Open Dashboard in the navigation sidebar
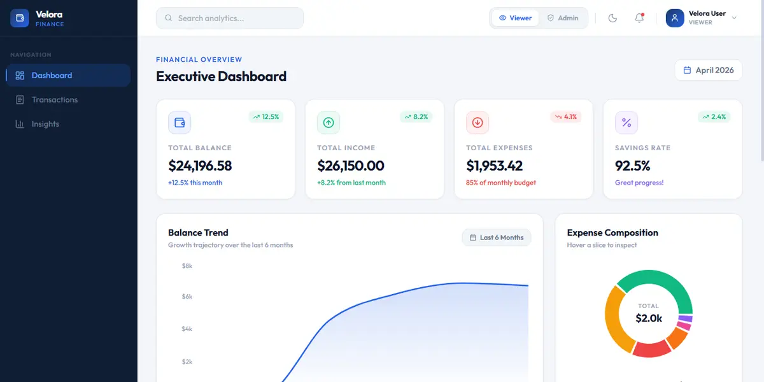 68,75
